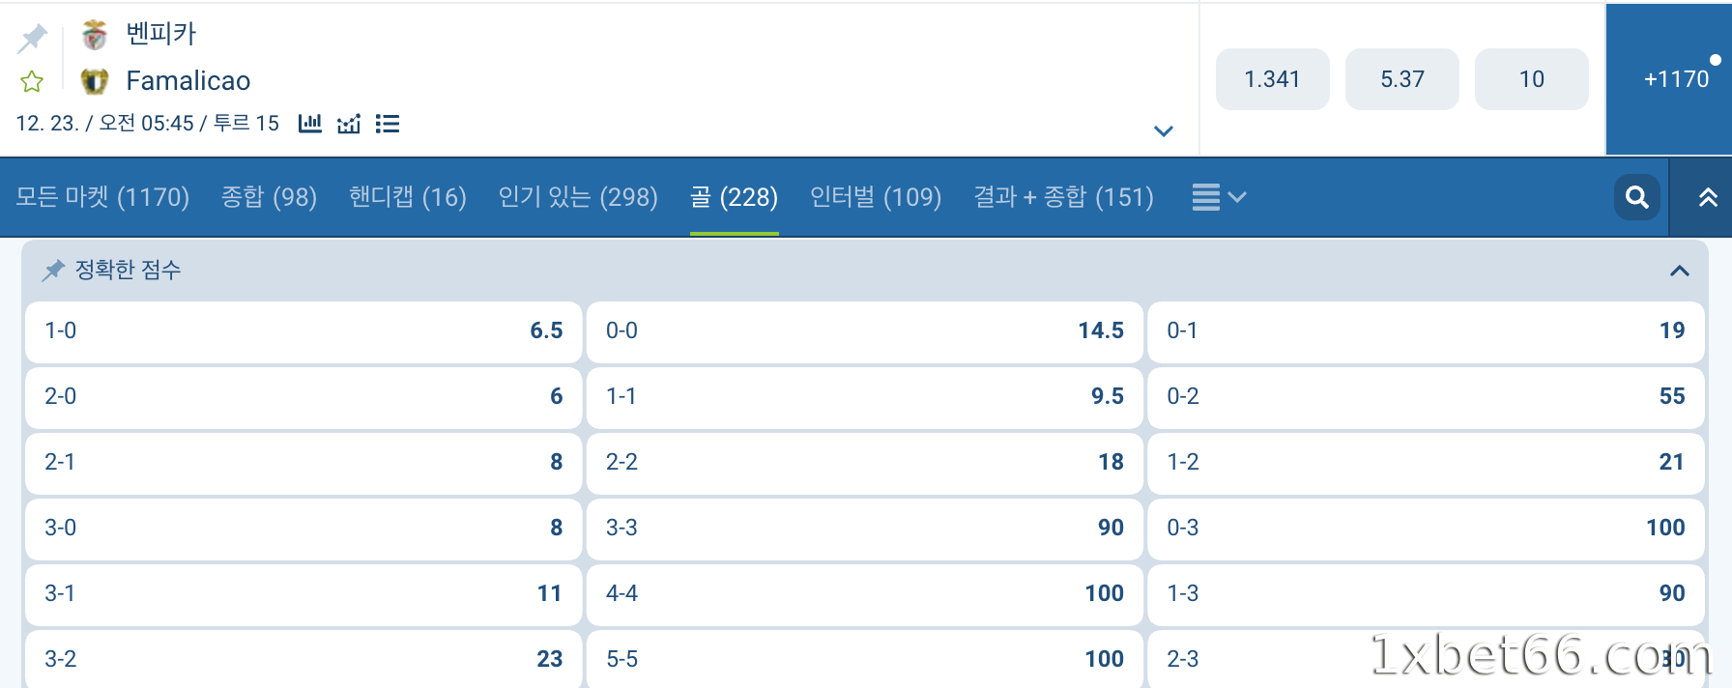Collapse the 정확한 점수 section chevron
Screen dimensions: 1732x688
(1676, 271)
